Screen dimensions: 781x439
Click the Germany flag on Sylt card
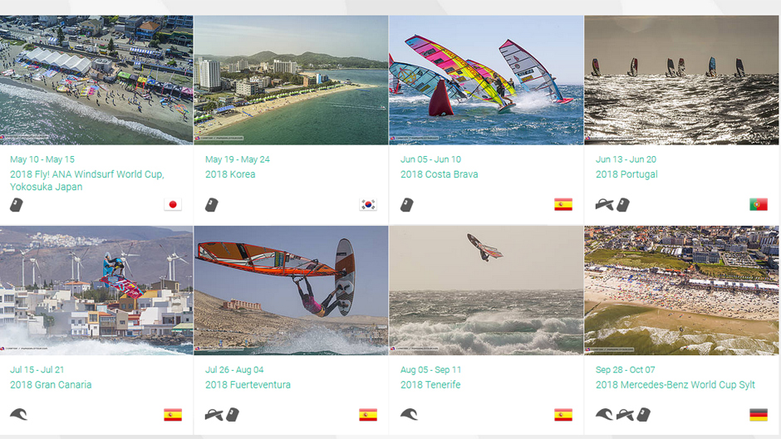[759, 415]
